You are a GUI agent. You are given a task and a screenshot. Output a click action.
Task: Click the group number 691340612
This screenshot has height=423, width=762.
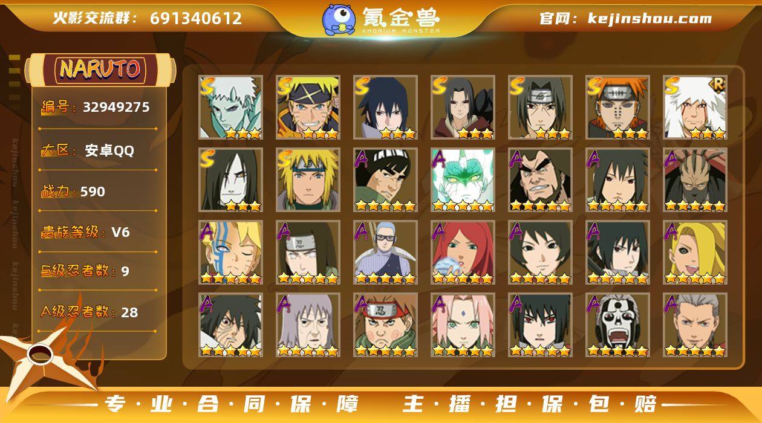[196, 18]
